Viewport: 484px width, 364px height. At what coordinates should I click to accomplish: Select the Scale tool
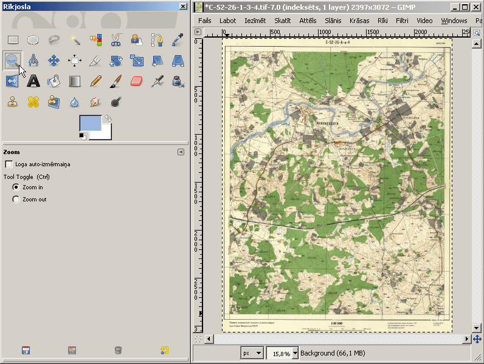tap(136, 61)
